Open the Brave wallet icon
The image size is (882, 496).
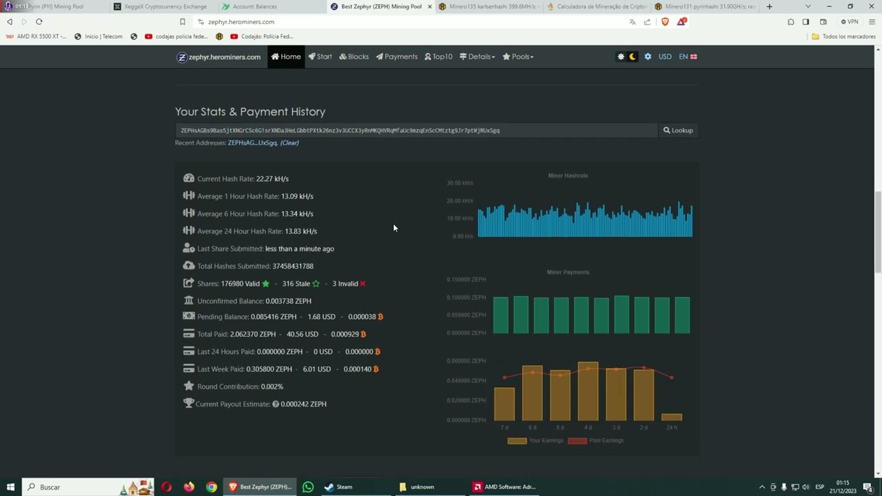coord(823,22)
